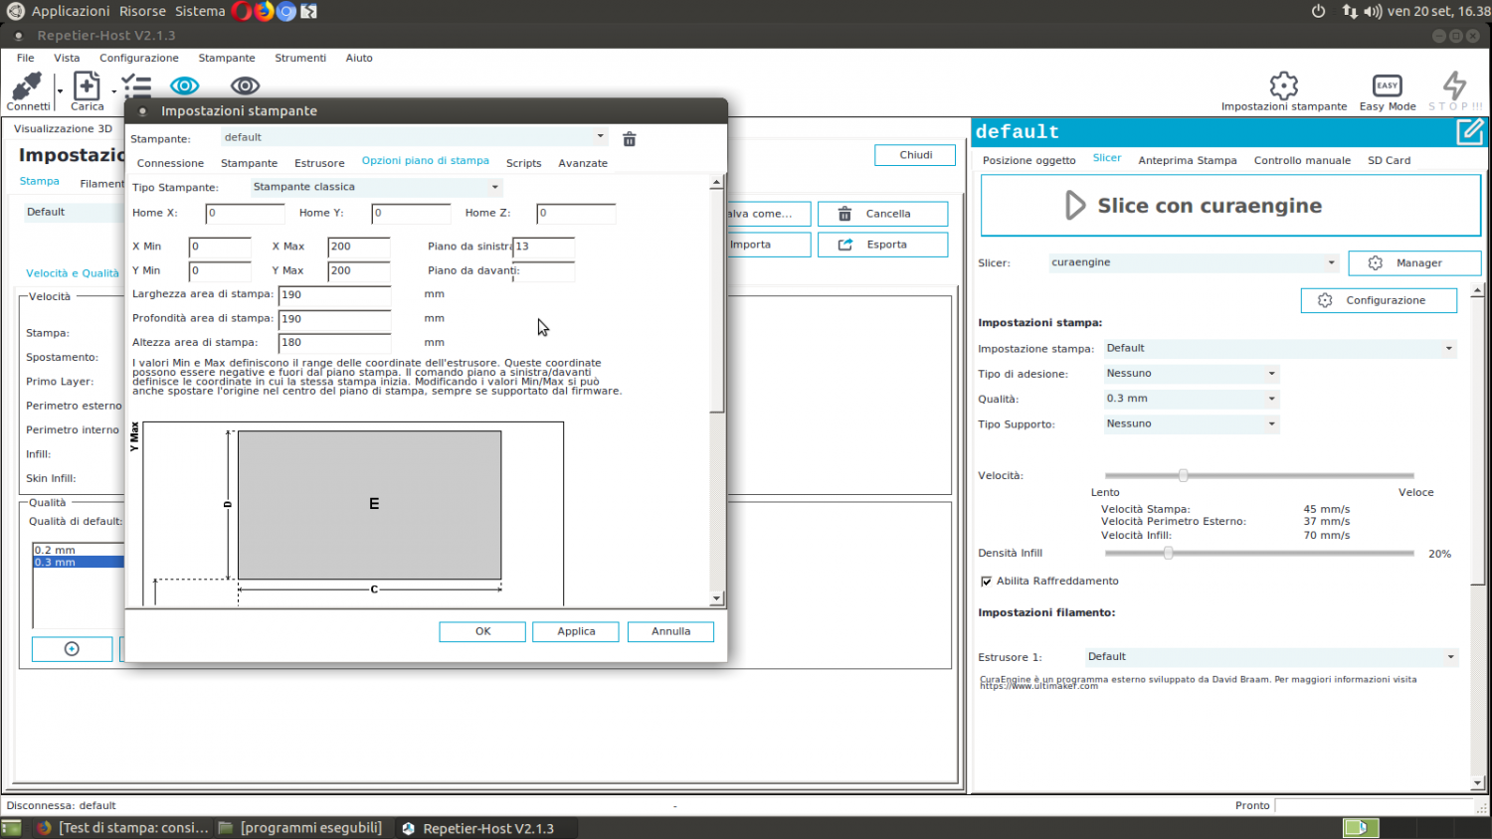Screen dimensions: 1492x839
Task: Open the File menu
Action: tap(26, 58)
